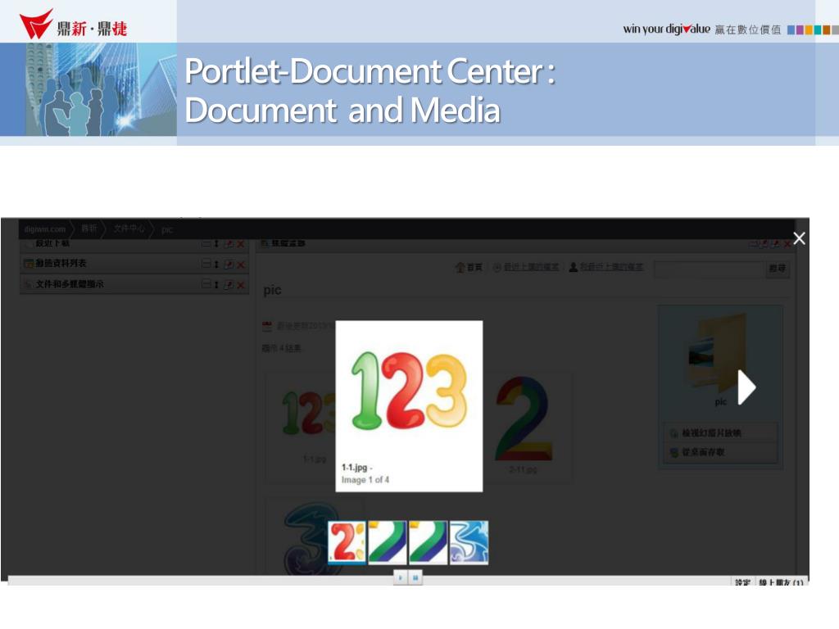
Task: Minimize the 動態資料列表 portlet
Action: [x=206, y=264]
